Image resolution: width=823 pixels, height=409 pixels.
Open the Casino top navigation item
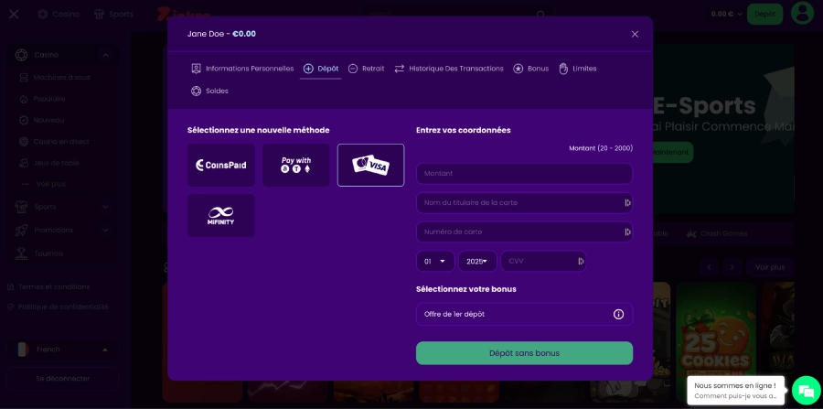coord(59,14)
